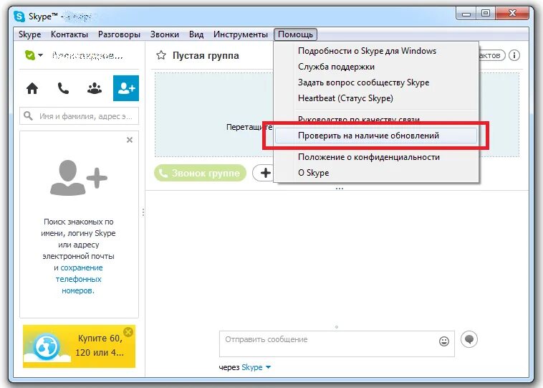This screenshot has height=388, width=543.
Task: Select 'Служба поддержки' menu item
Action: click(376, 67)
